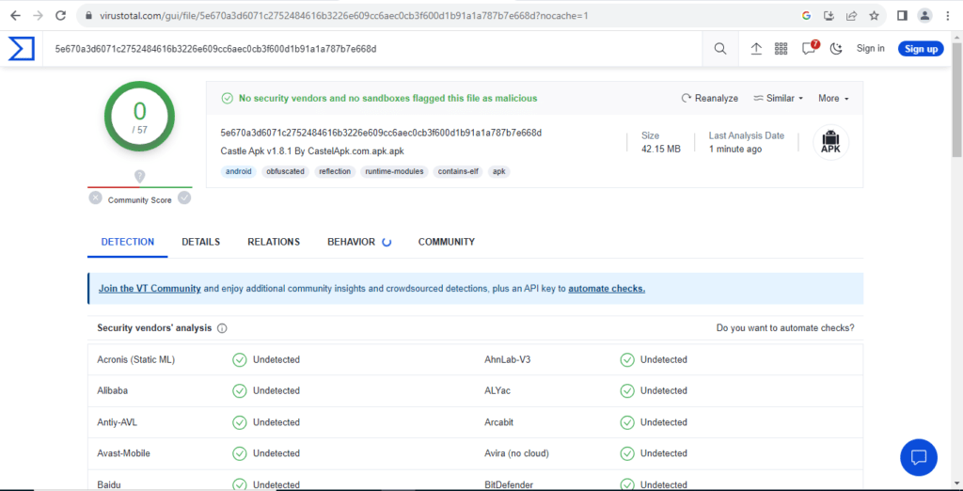Click Security vendors' analysis info icon
The height and width of the screenshot is (491, 963).
(222, 328)
